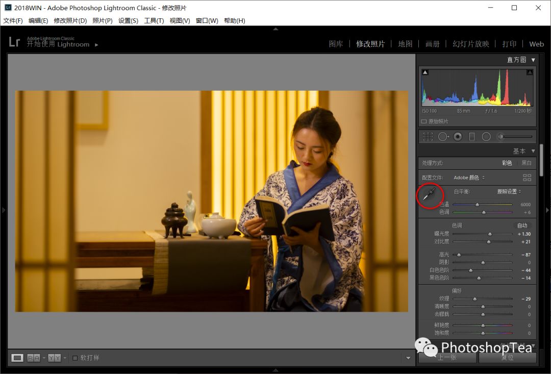Collapse the 直方图 histogram panel
This screenshot has width=551, height=374.
(x=533, y=60)
